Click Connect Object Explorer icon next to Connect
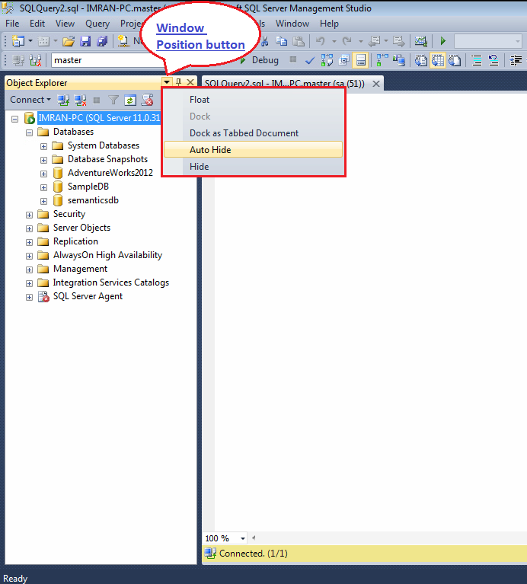Screen dimensions: 527x584 (x=63, y=100)
